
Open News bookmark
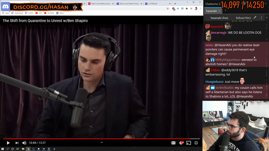pos(60,13)
